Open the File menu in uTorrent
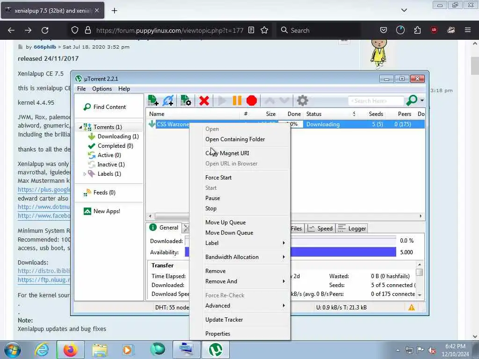 pos(81,89)
